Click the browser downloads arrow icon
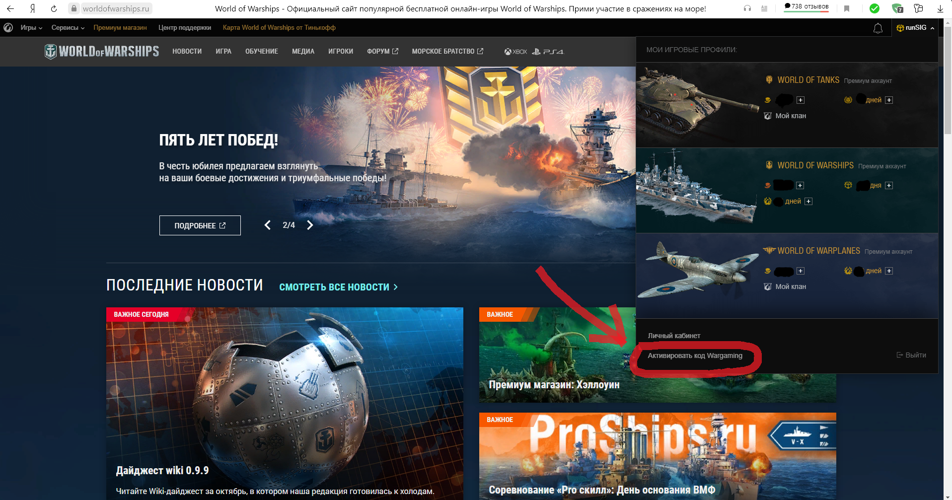 click(940, 8)
